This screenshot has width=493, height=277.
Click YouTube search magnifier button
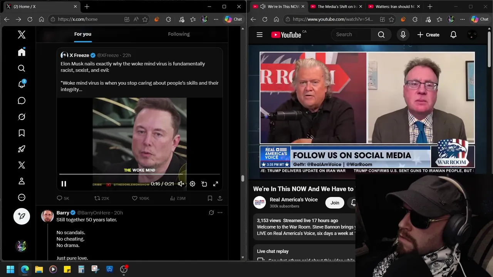pos(381,35)
